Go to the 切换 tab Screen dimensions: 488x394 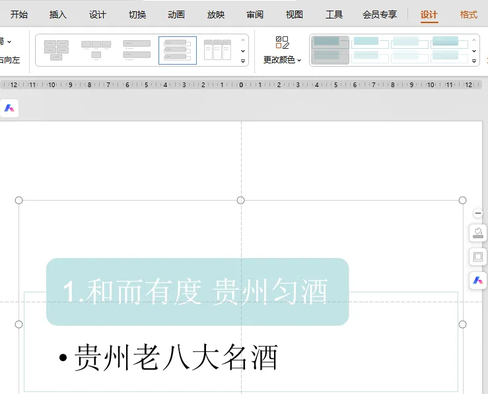[137, 15]
